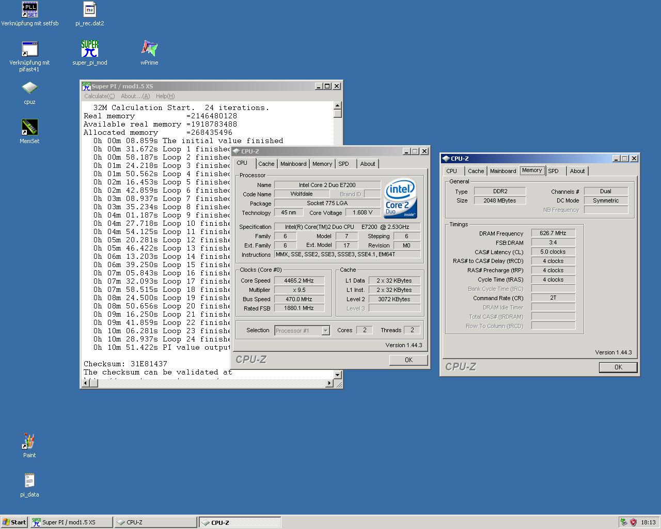Click the Package Socket 775 LGA field
661x529 pixels.
[327, 204]
